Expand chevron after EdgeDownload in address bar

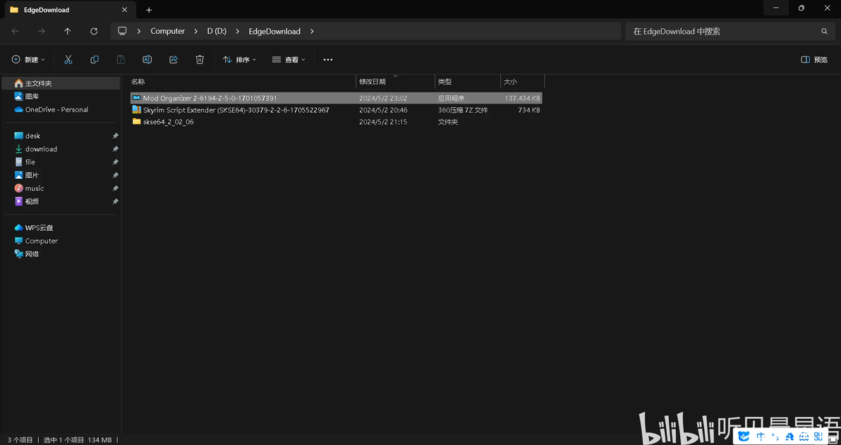[312, 31]
